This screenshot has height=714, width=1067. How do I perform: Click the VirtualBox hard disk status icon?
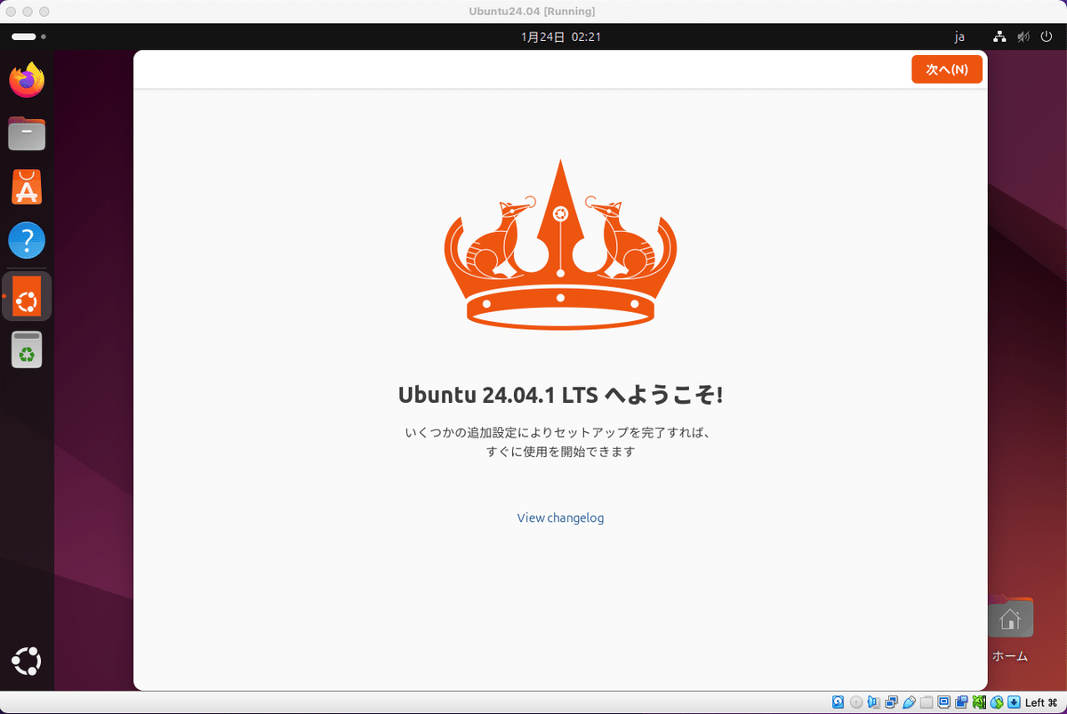[838, 702]
